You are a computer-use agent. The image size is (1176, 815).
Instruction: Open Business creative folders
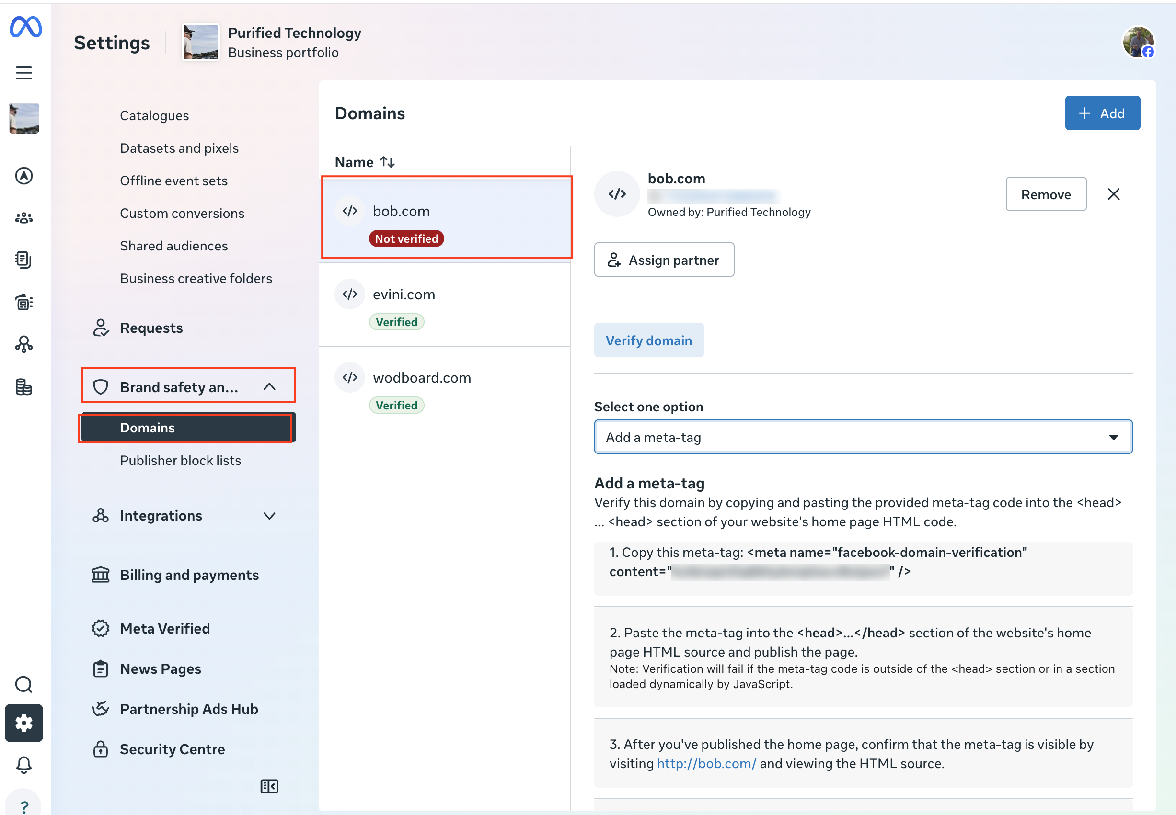point(196,278)
